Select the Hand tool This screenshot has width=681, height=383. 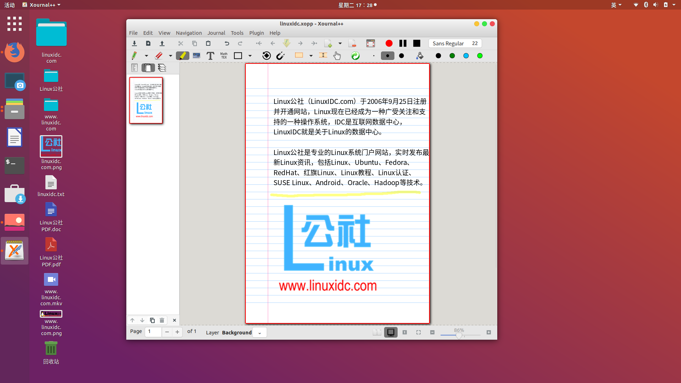pos(337,56)
